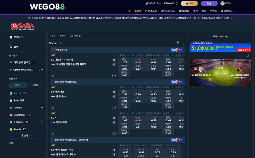Open 가상 스포츠 menu item
Screen dimensions: 255x158
[x=151, y=11]
